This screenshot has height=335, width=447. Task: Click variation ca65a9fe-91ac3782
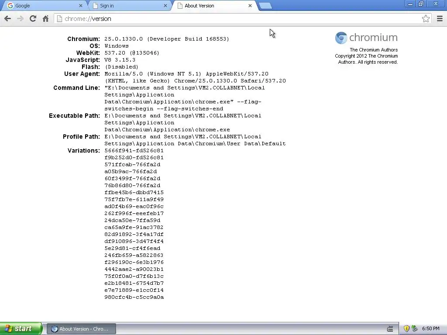(x=134, y=227)
